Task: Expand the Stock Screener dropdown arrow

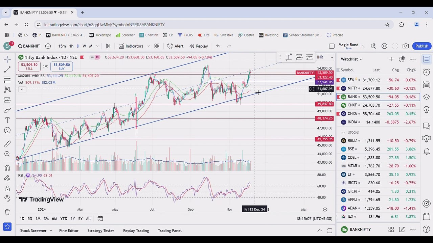Action: [51, 231]
